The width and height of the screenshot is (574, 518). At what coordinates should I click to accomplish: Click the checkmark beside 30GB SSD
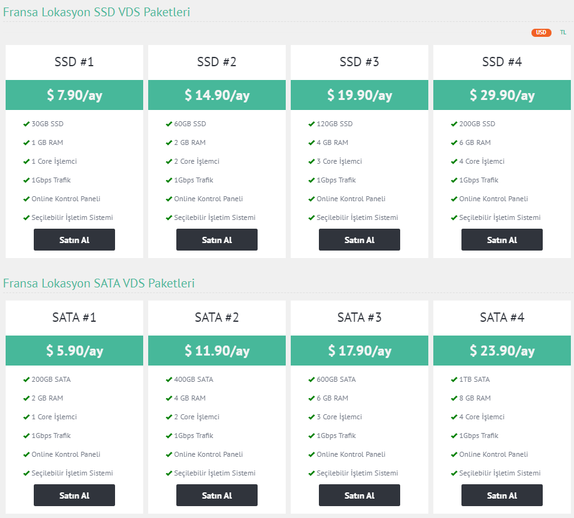(x=26, y=124)
